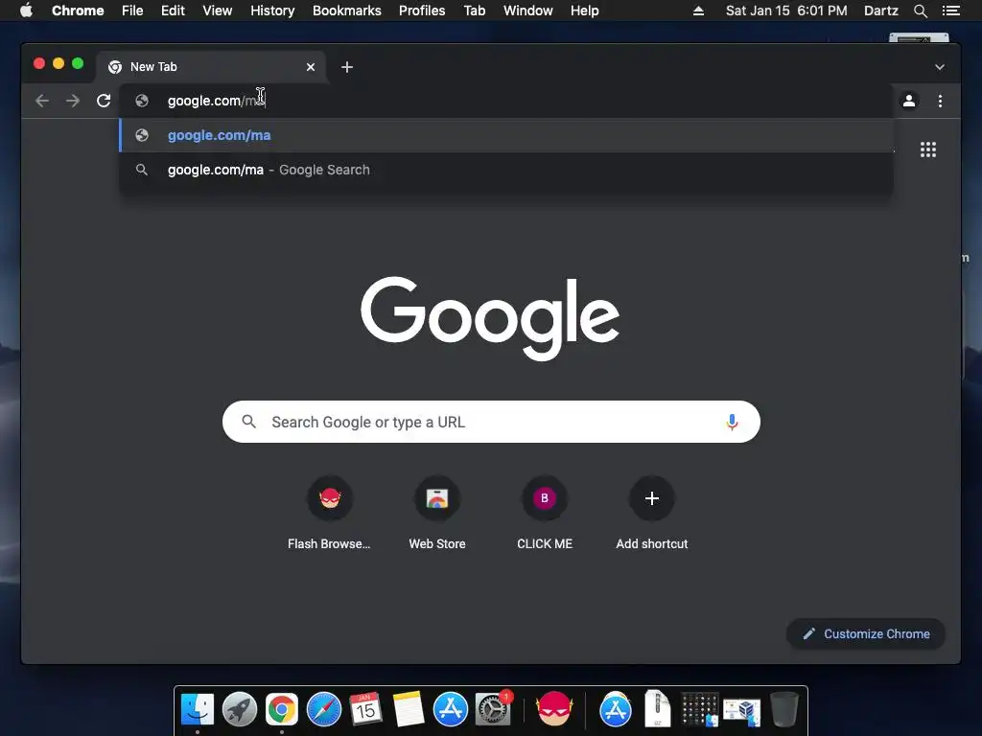Open the Help menu

coord(584,11)
